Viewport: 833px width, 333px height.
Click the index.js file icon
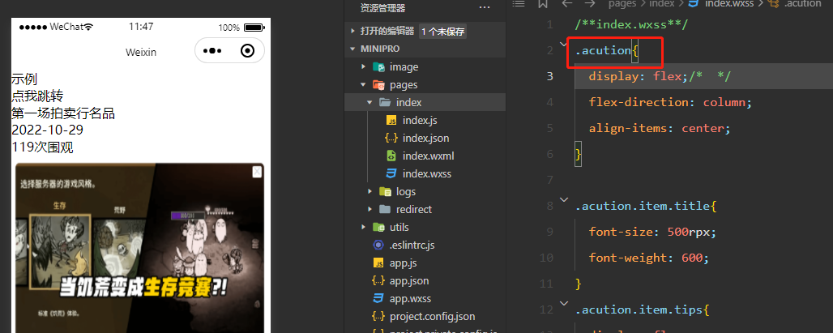[391, 121]
